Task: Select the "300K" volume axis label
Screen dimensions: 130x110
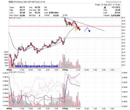Action: 6,52
